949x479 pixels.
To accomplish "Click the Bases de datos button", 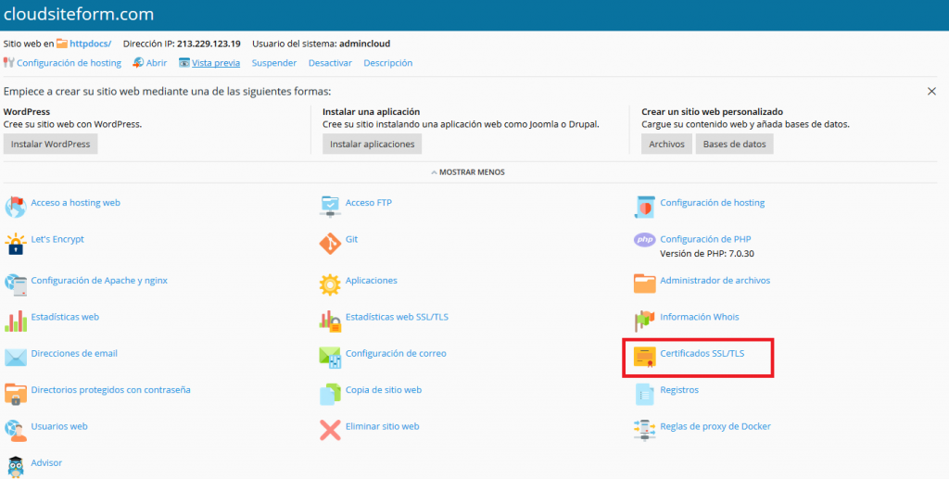I will coord(734,144).
